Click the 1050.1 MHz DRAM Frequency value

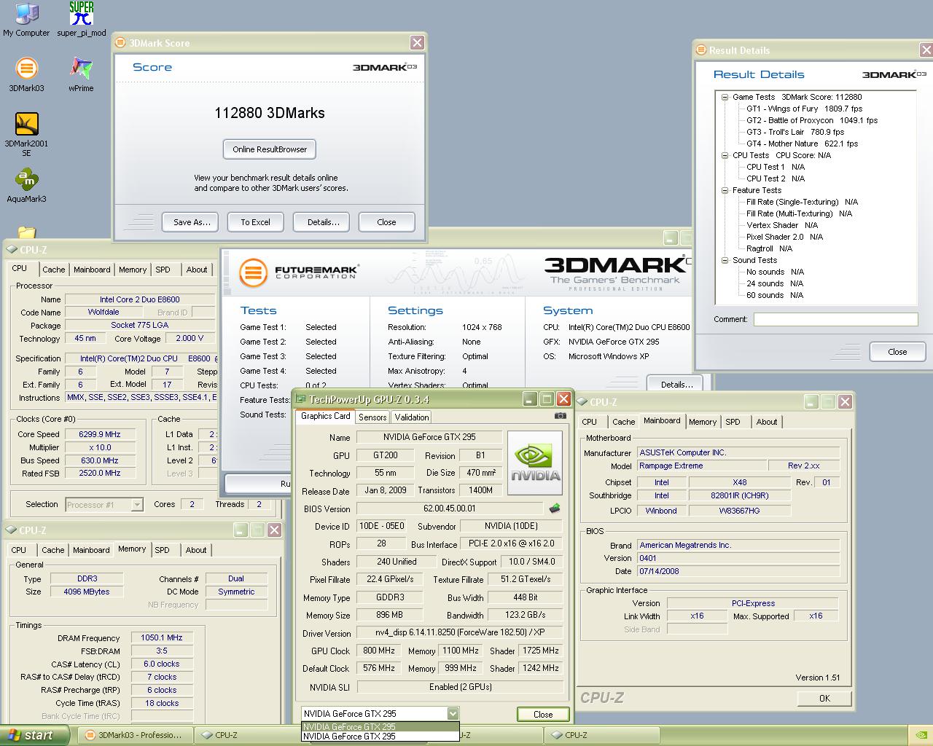pyautogui.click(x=162, y=637)
